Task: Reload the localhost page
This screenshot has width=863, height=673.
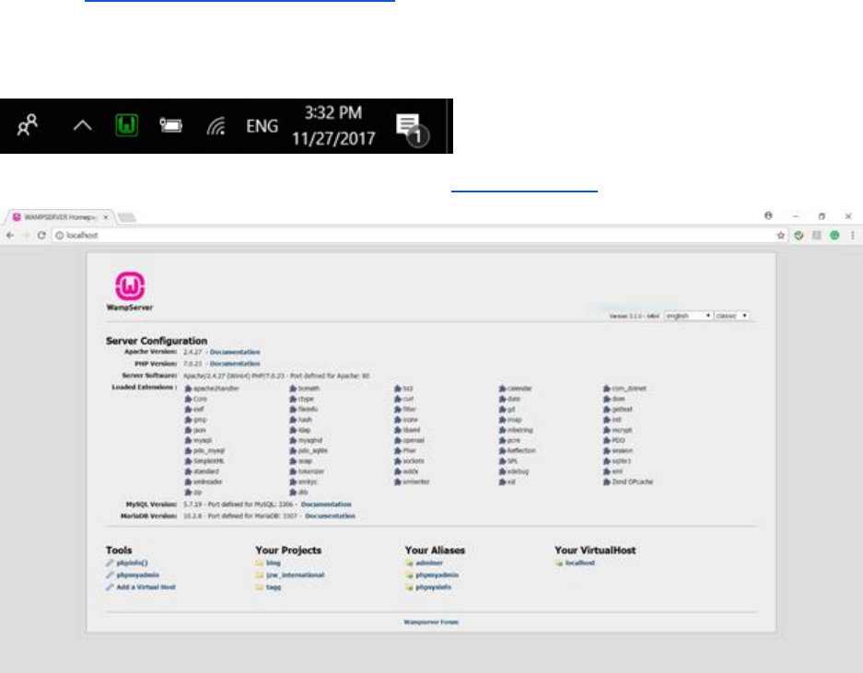Action: click(x=41, y=236)
